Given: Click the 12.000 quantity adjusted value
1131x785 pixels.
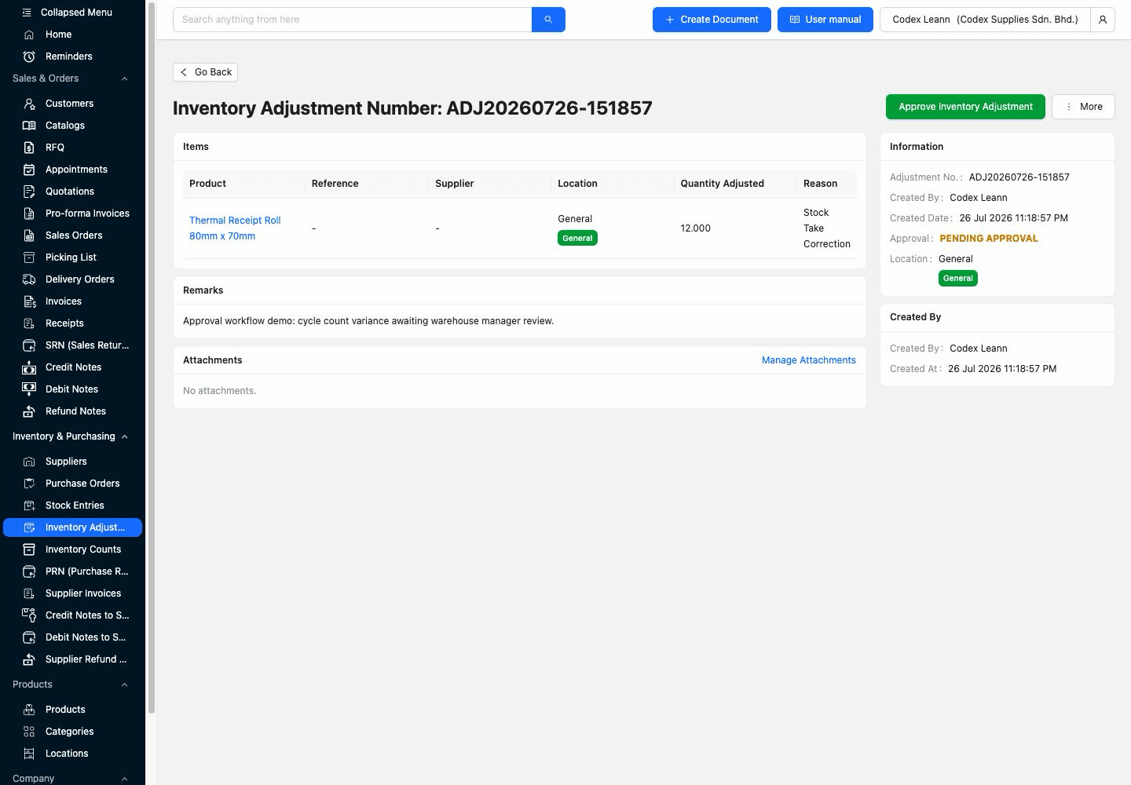Looking at the screenshot, I should coord(695,228).
